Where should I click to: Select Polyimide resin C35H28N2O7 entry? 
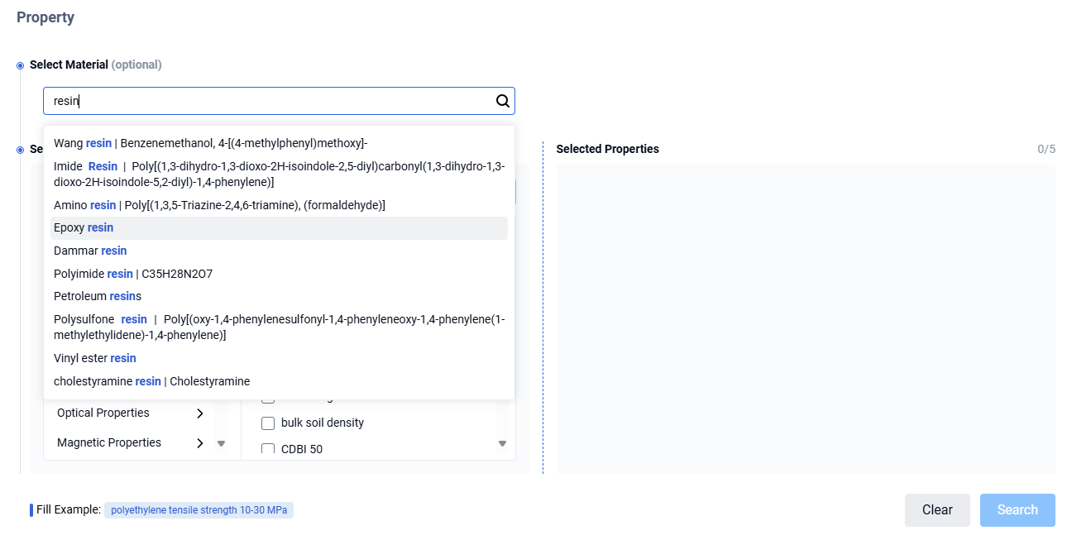133,274
